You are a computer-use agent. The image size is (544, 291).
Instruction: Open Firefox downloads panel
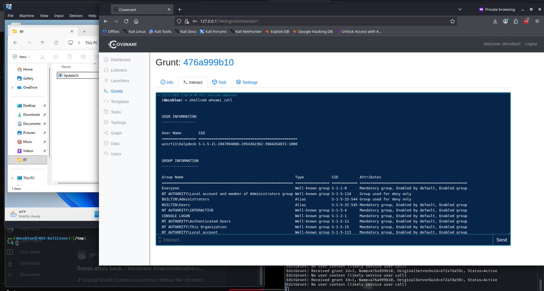point(495,21)
